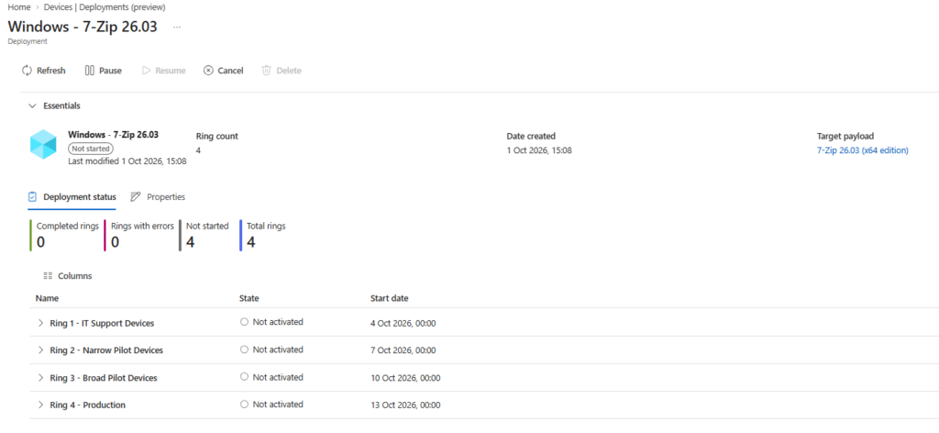Click the blue cube deployment icon

(x=43, y=144)
